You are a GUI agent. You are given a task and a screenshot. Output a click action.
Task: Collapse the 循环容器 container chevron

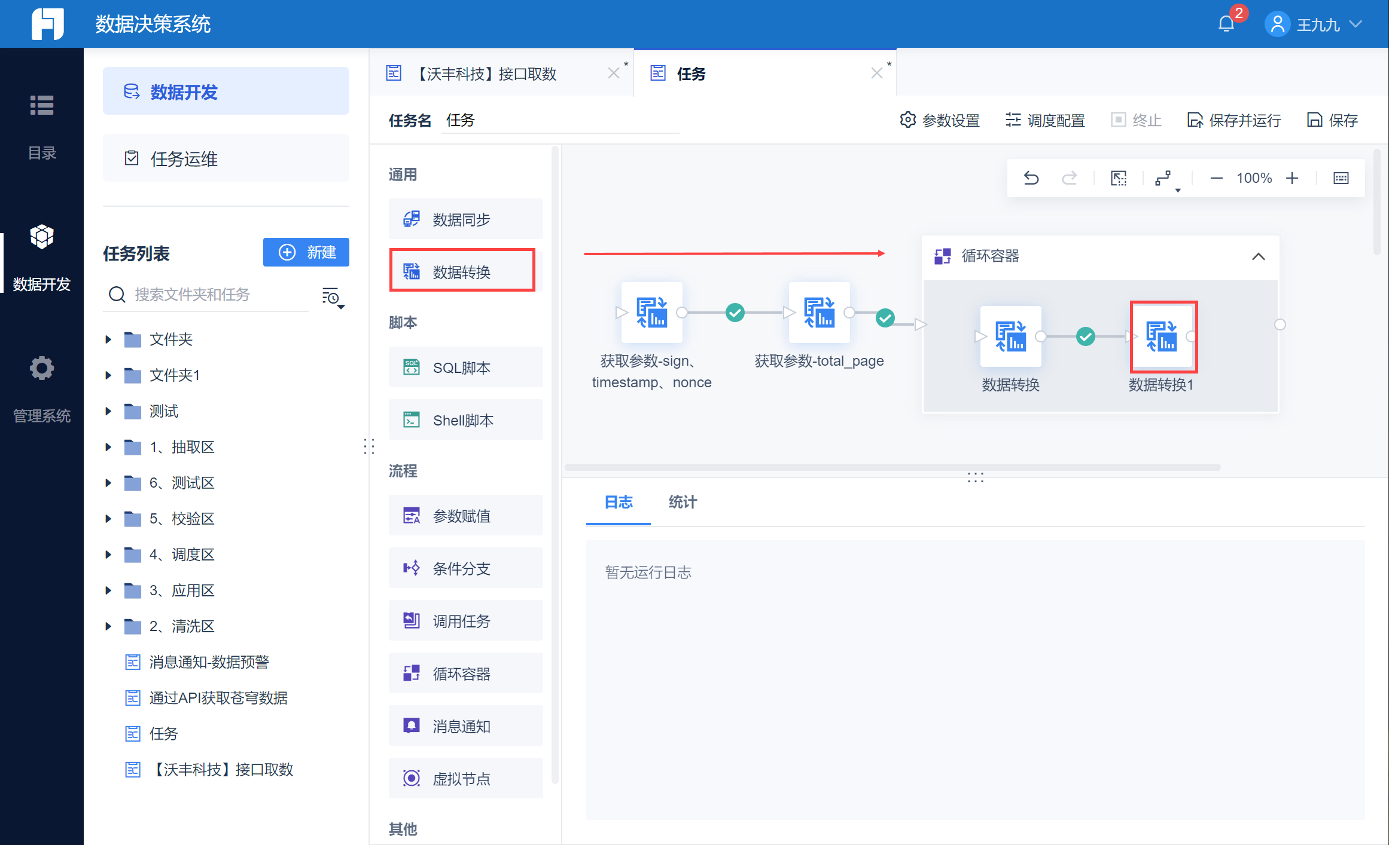(x=1259, y=256)
